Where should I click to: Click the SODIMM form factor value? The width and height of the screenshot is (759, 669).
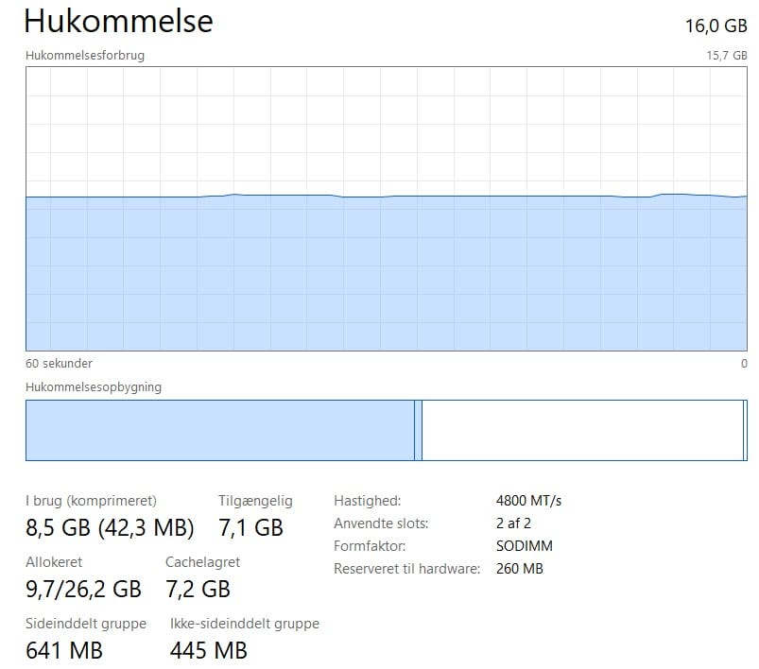click(524, 546)
